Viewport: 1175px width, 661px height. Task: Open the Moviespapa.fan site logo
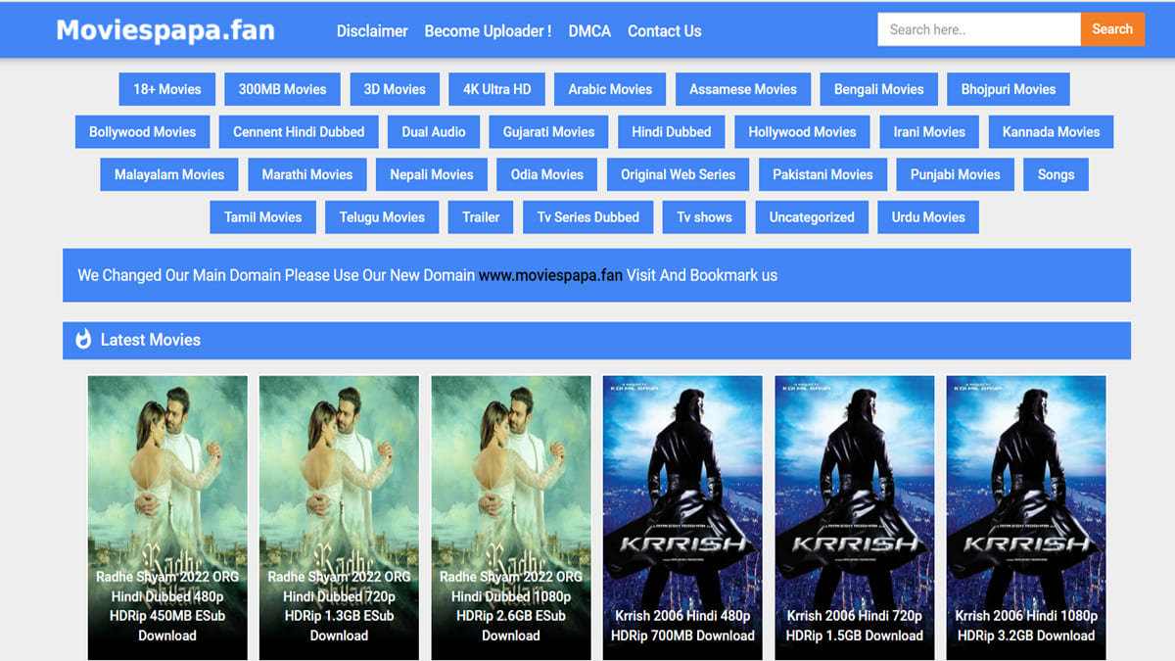165,30
